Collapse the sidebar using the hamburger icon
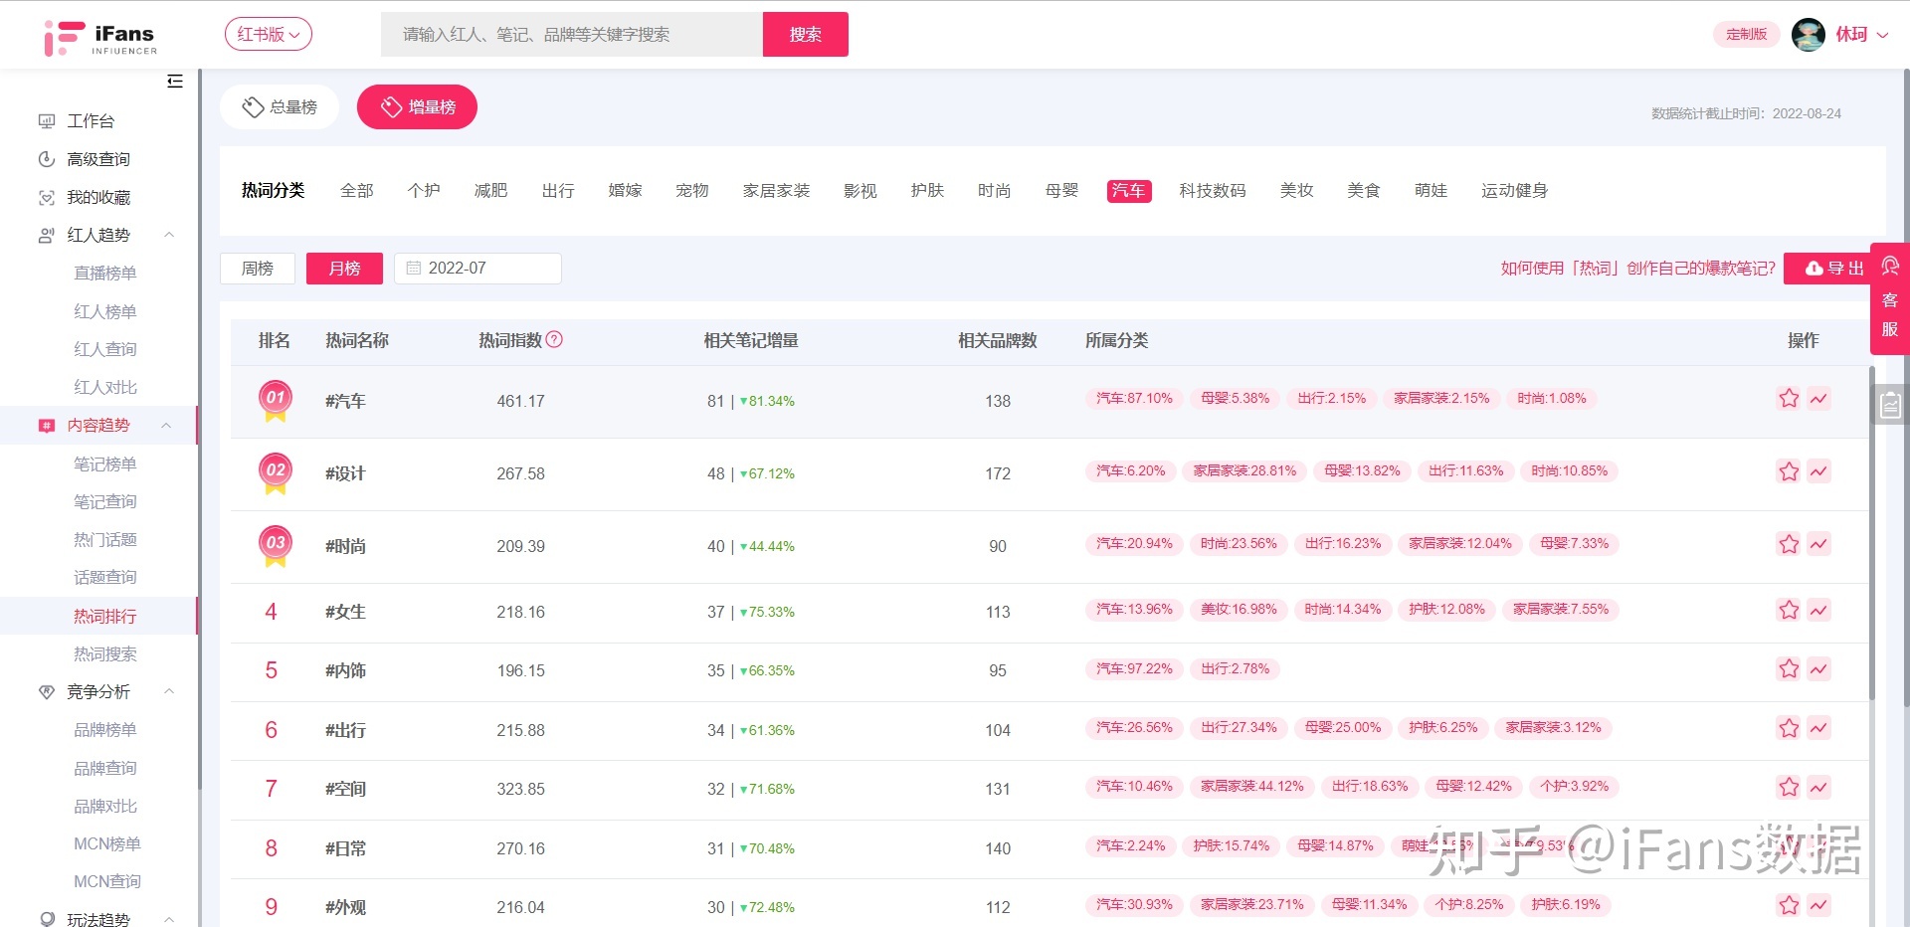 tap(175, 82)
